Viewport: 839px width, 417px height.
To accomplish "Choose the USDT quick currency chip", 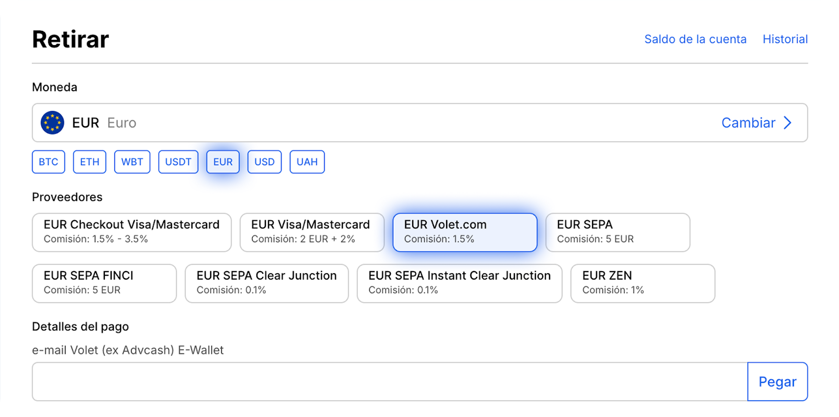I will (178, 162).
